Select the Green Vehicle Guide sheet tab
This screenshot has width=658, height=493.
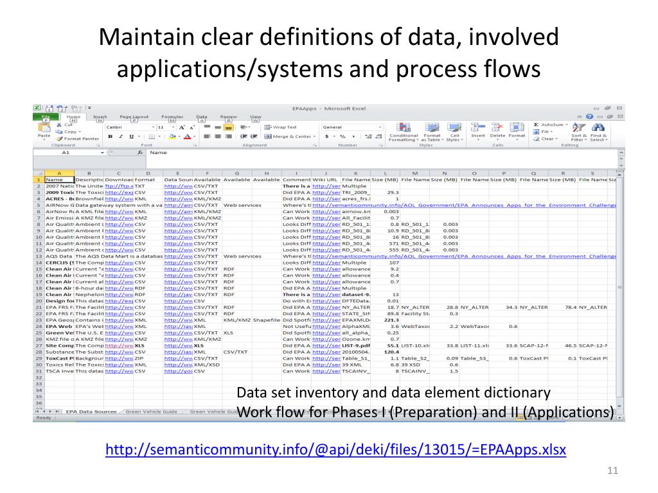point(151,411)
